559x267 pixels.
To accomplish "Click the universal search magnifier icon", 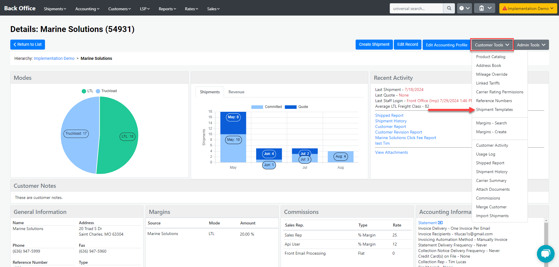I will 449,9.
